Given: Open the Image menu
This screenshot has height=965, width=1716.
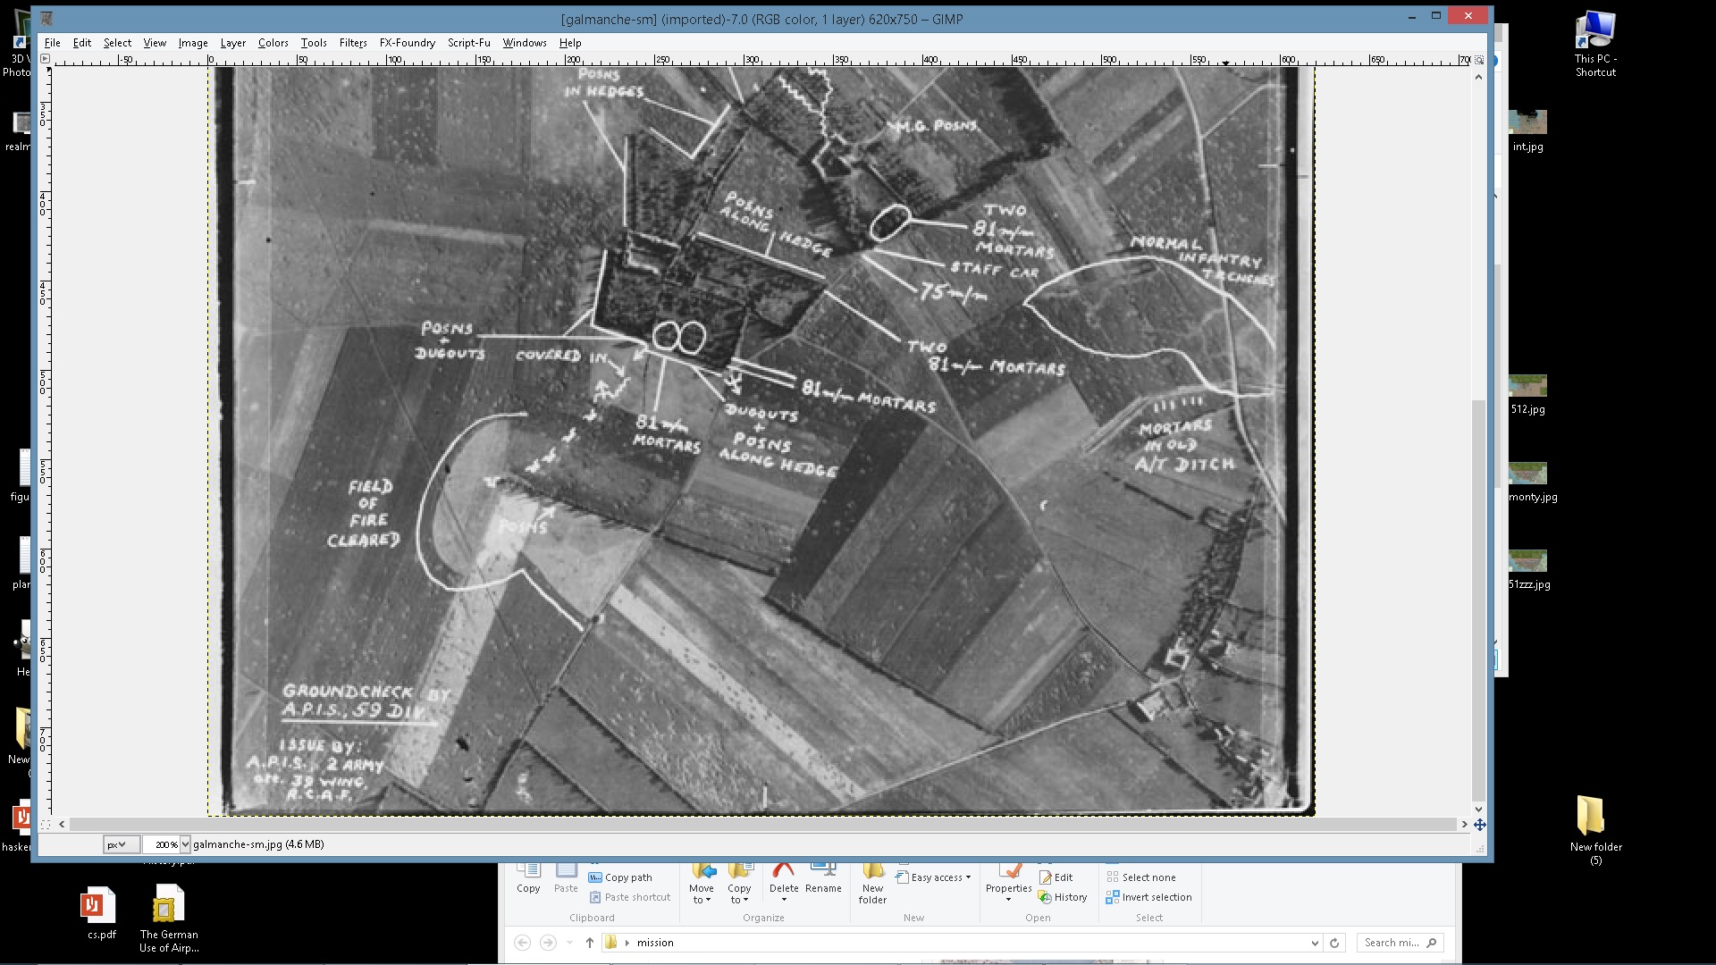Looking at the screenshot, I should [193, 43].
